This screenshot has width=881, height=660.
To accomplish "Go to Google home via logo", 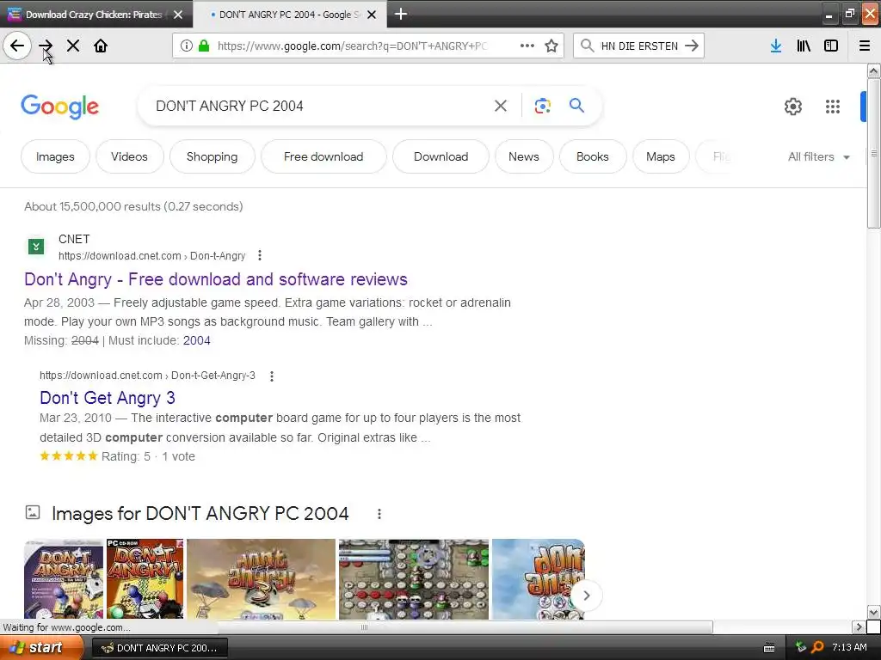I will pos(59,106).
